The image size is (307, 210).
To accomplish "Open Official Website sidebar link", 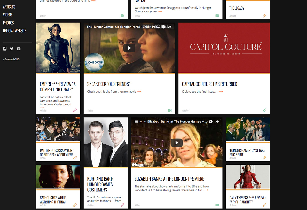I will click(14, 31).
